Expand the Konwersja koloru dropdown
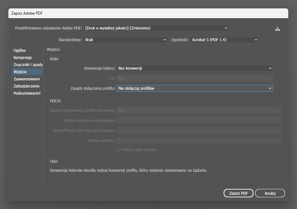Viewport: 297px width, 209px height. click(x=194, y=68)
